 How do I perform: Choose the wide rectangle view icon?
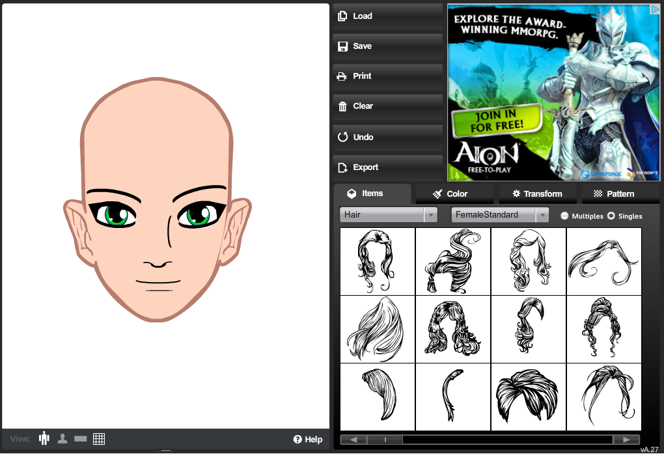click(x=81, y=439)
